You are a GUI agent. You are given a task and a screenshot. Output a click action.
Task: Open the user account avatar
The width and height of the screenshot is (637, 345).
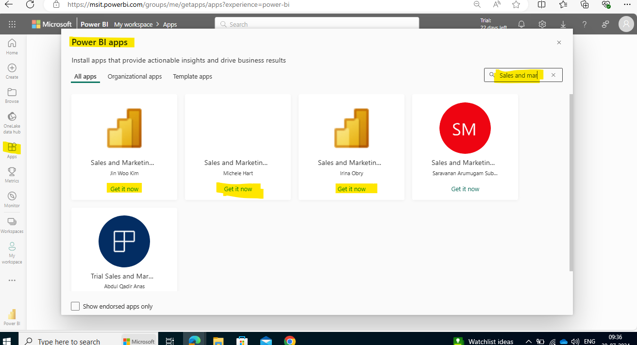tap(626, 24)
